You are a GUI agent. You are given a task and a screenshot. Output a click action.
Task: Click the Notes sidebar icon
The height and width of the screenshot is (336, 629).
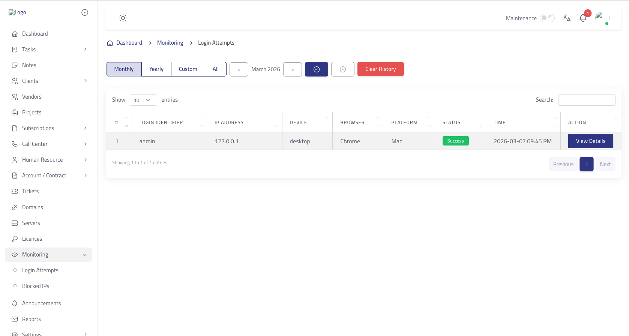click(15, 65)
